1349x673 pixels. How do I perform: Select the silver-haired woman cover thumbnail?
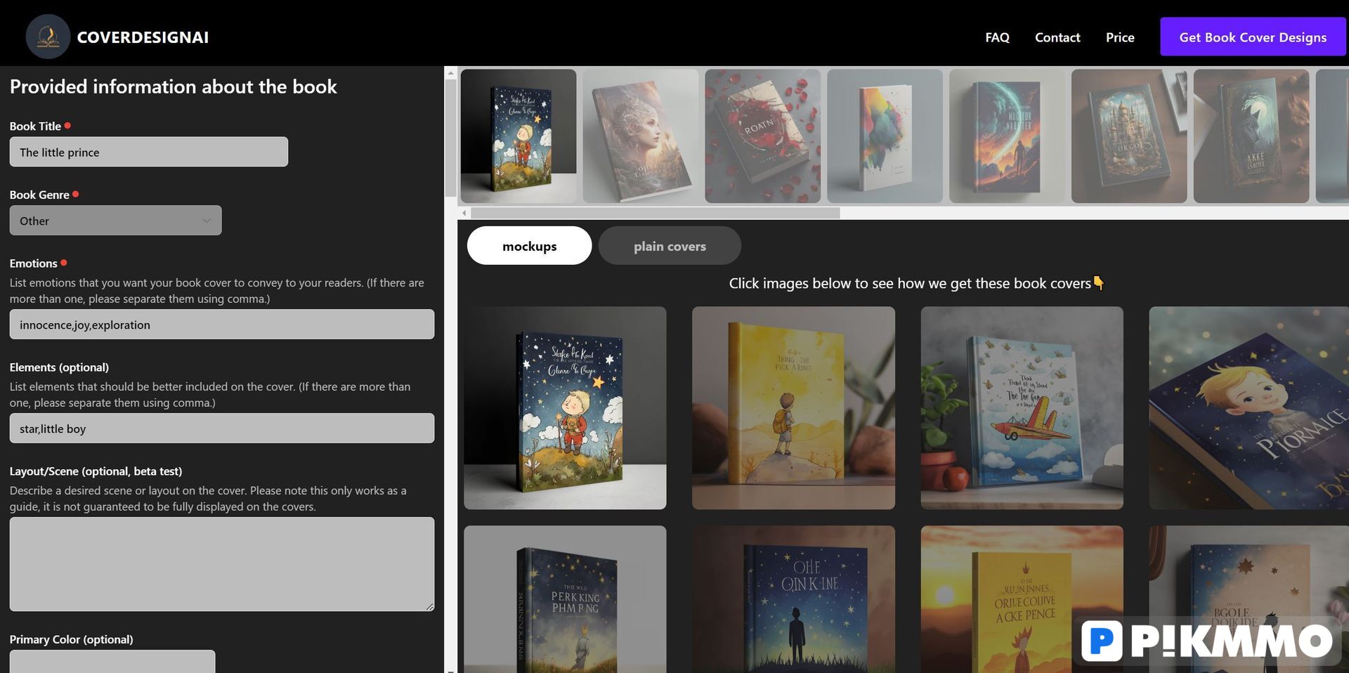641,136
